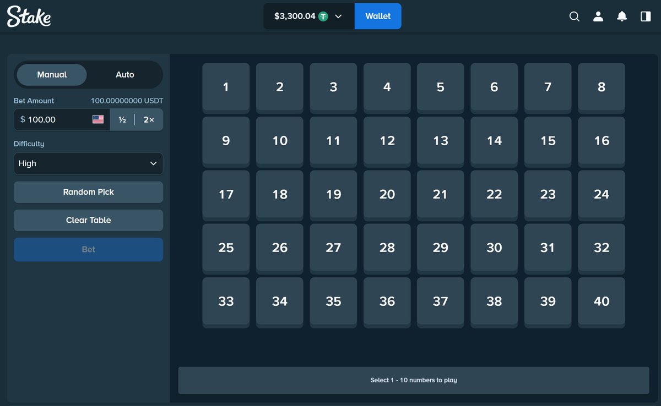Click Random Pick button
This screenshot has width=661, height=406.
(x=88, y=192)
